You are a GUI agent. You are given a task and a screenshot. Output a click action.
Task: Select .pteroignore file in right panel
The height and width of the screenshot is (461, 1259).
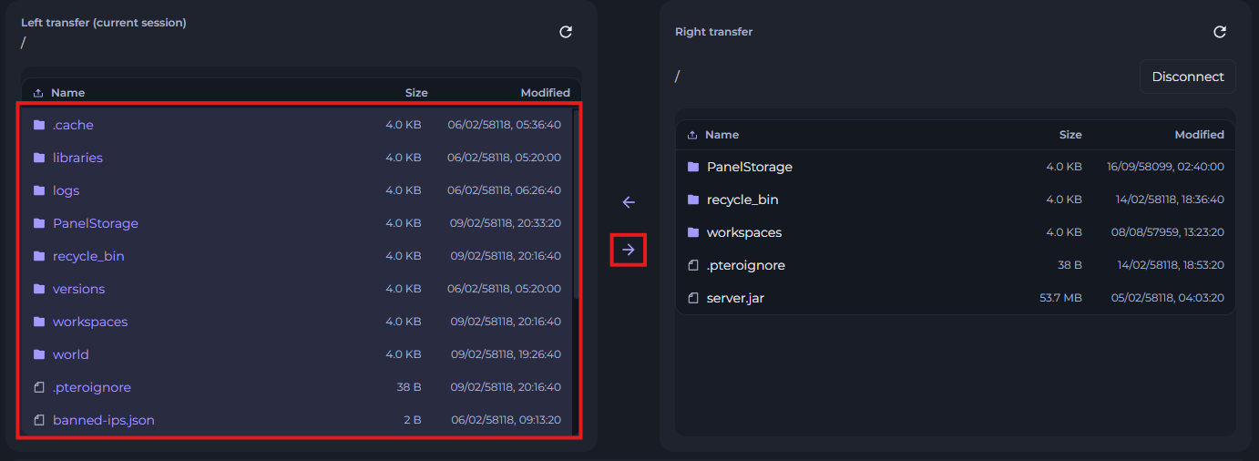[x=745, y=265]
